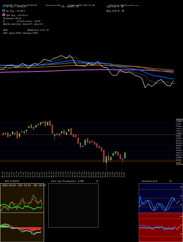
Task: Select the '50 Day' EMA value label
Action: pos(15,11)
